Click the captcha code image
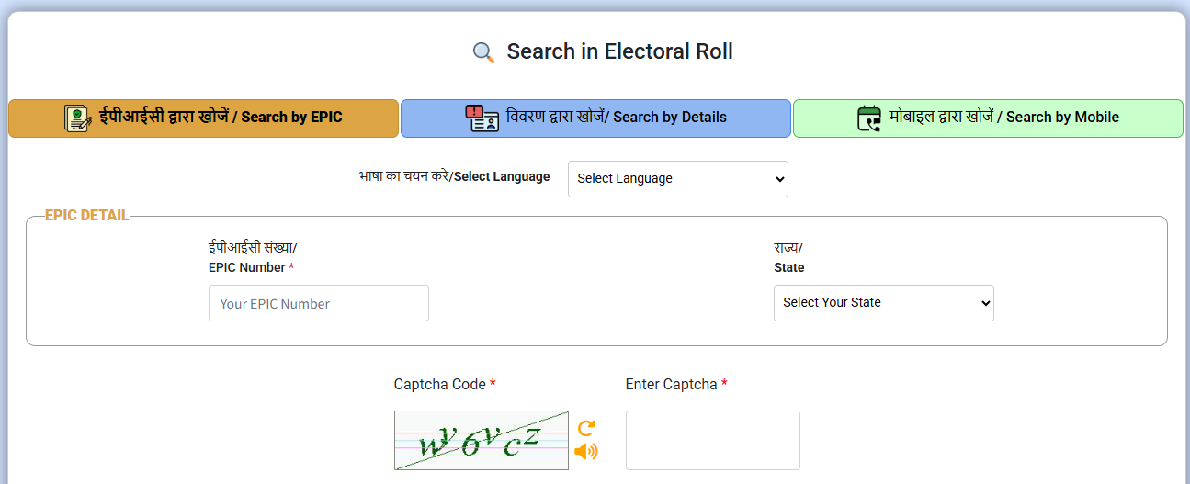Image resolution: width=1190 pixels, height=484 pixels. point(482,440)
